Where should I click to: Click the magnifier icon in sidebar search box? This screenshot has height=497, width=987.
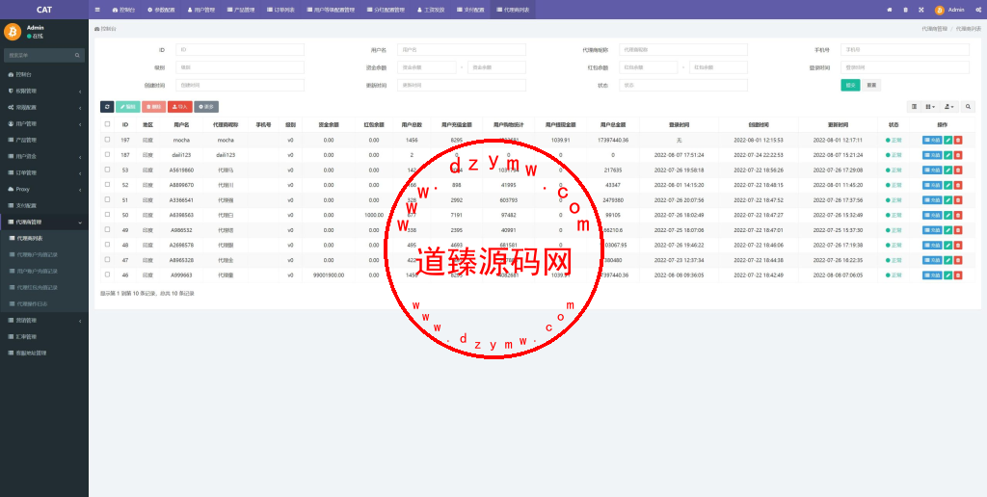tap(78, 55)
